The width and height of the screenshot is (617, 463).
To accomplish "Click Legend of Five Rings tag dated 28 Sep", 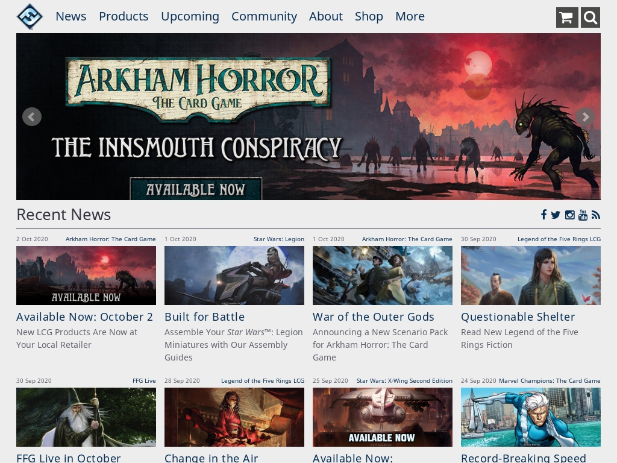I will (x=263, y=381).
